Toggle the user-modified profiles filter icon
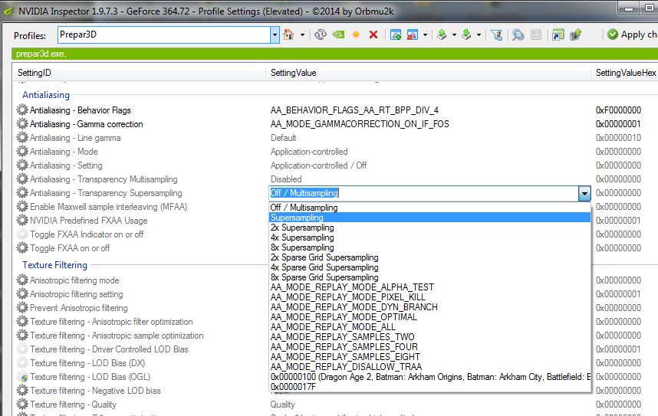Viewport: 658px width, 416px height. [497, 34]
